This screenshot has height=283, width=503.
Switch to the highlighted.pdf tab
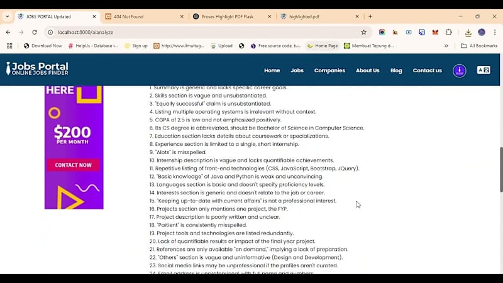pyautogui.click(x=320, y=16)
